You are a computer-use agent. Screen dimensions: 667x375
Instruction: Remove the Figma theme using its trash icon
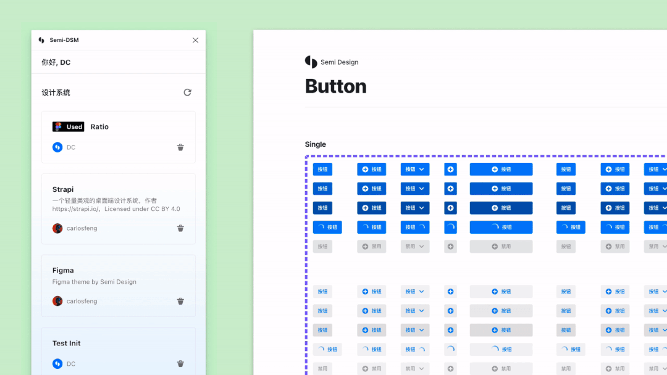click(x=180, y=302)
